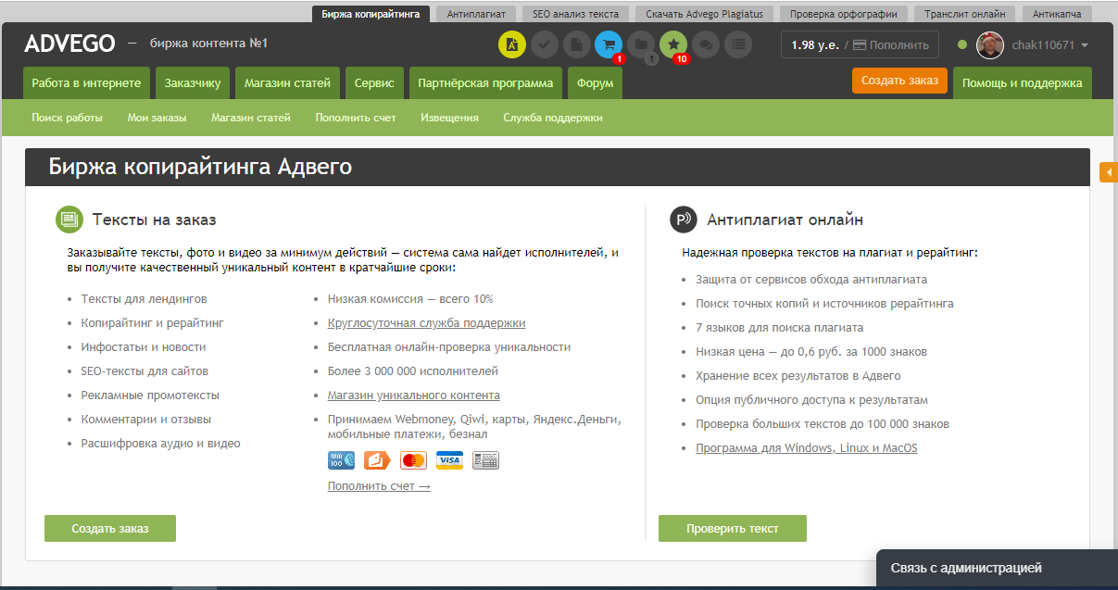The height and width of the screenshot is (590, 1118).
Task: Open the green star icon with badge 10
Action: point(673,44)
